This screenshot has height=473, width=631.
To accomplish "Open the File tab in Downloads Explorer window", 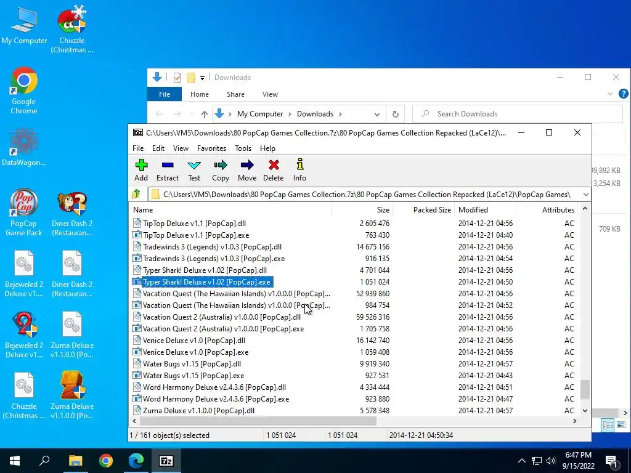I will [x=165, y=94].
